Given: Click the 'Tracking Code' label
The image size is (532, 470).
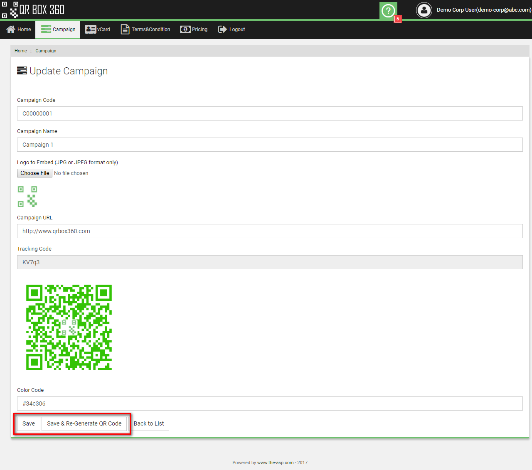Looking at the screenshot, I should click(34, 249).
